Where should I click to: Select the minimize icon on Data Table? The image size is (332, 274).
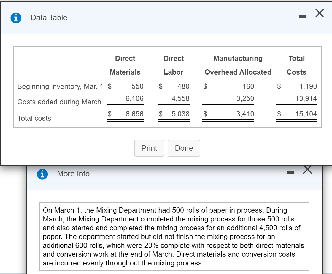coord(302,16)
